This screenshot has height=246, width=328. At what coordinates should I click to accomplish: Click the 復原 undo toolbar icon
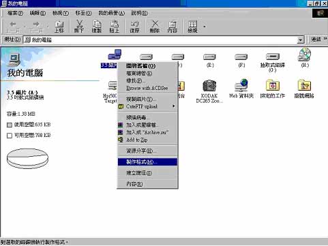click(x=134, y=27)
